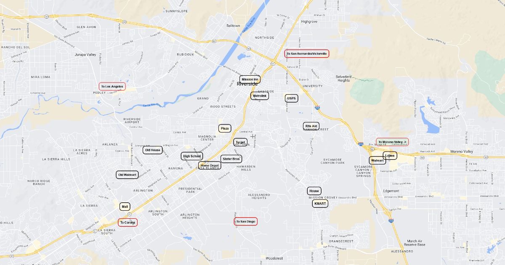
Task: Click the Target store label
Action: pos(240,143)
